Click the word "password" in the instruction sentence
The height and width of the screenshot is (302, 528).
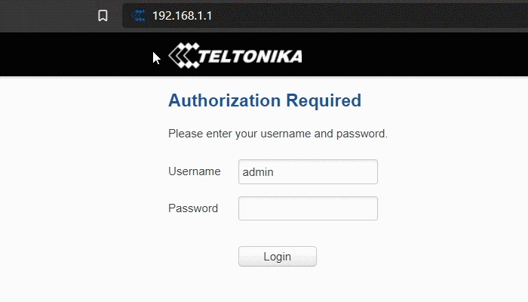[x=361, y=134]
